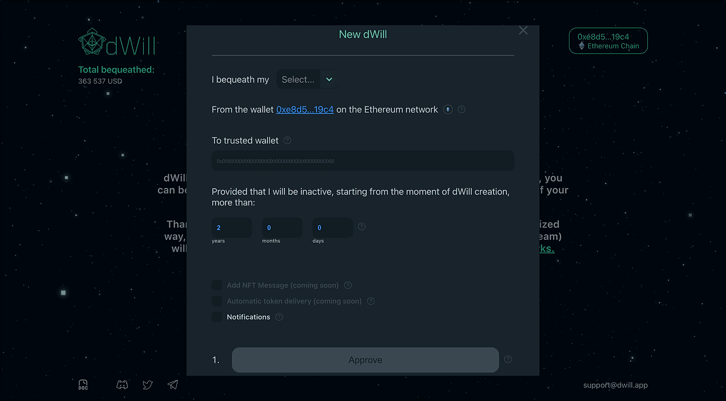Click the 0xe8d5...19c4 wallet address link

pos(305,110)
